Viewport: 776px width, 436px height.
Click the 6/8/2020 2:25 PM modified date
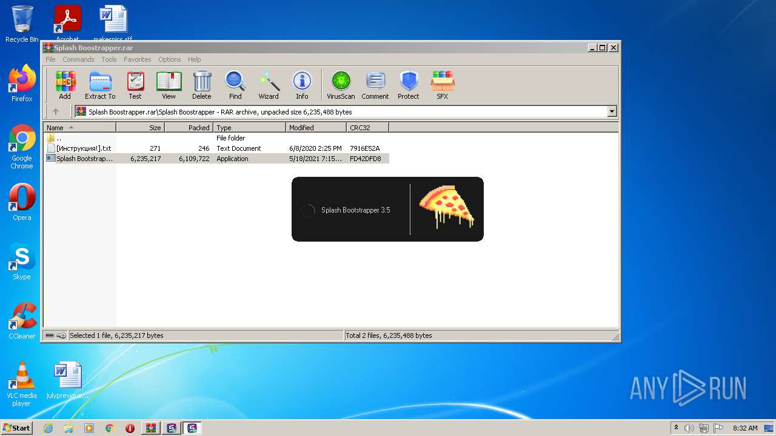pos(315,148)
